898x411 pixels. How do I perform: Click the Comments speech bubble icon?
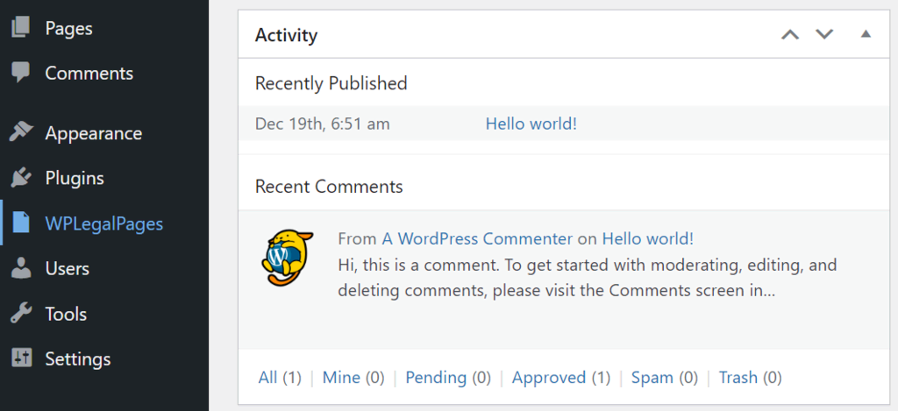pyautogui.click(x=20, y=73)
